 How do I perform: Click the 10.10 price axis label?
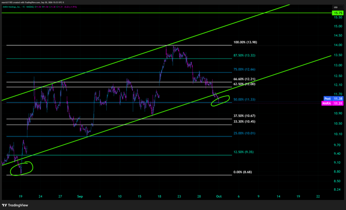click(x=338, y=134)
